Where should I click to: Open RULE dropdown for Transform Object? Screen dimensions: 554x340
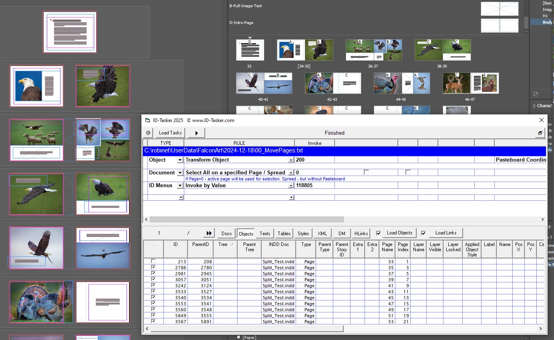point(291,160)
